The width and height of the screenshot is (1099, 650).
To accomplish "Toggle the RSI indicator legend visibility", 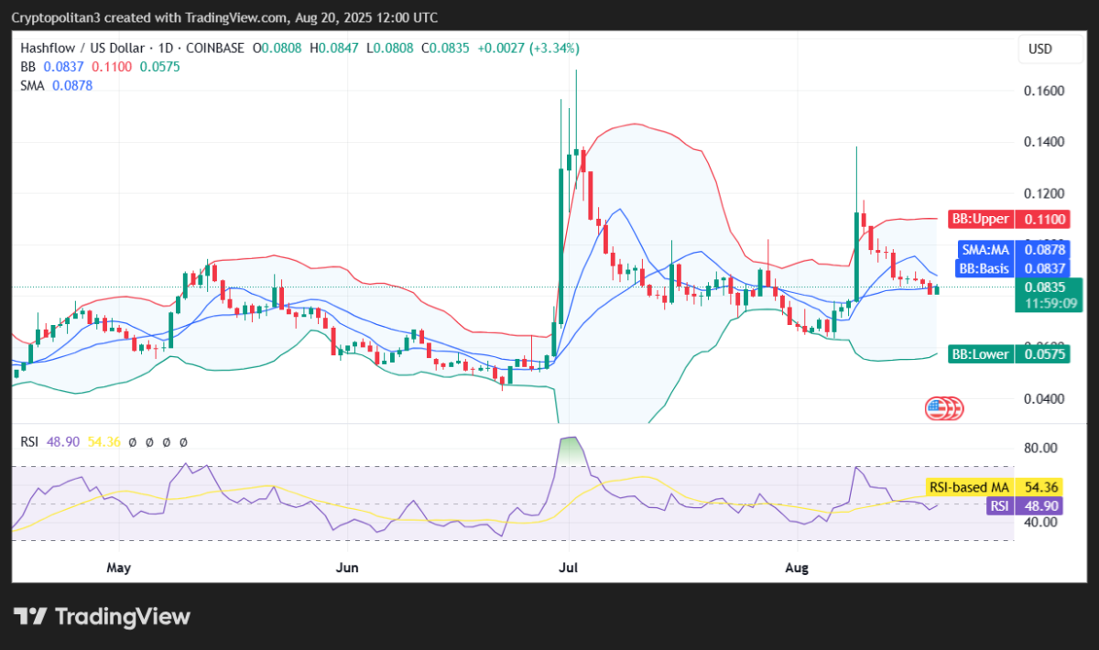I will click(29, 441).
